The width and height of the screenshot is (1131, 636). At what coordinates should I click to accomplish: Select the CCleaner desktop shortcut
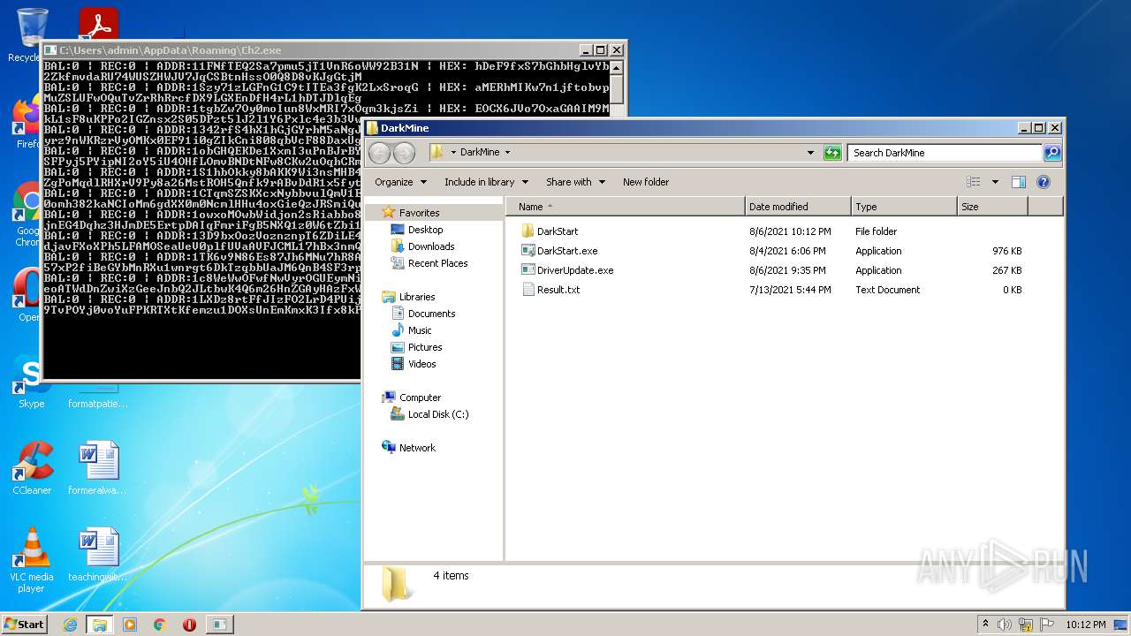32,468
